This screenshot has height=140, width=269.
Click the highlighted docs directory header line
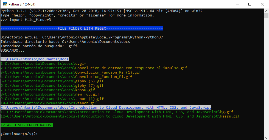coord(35,59)
